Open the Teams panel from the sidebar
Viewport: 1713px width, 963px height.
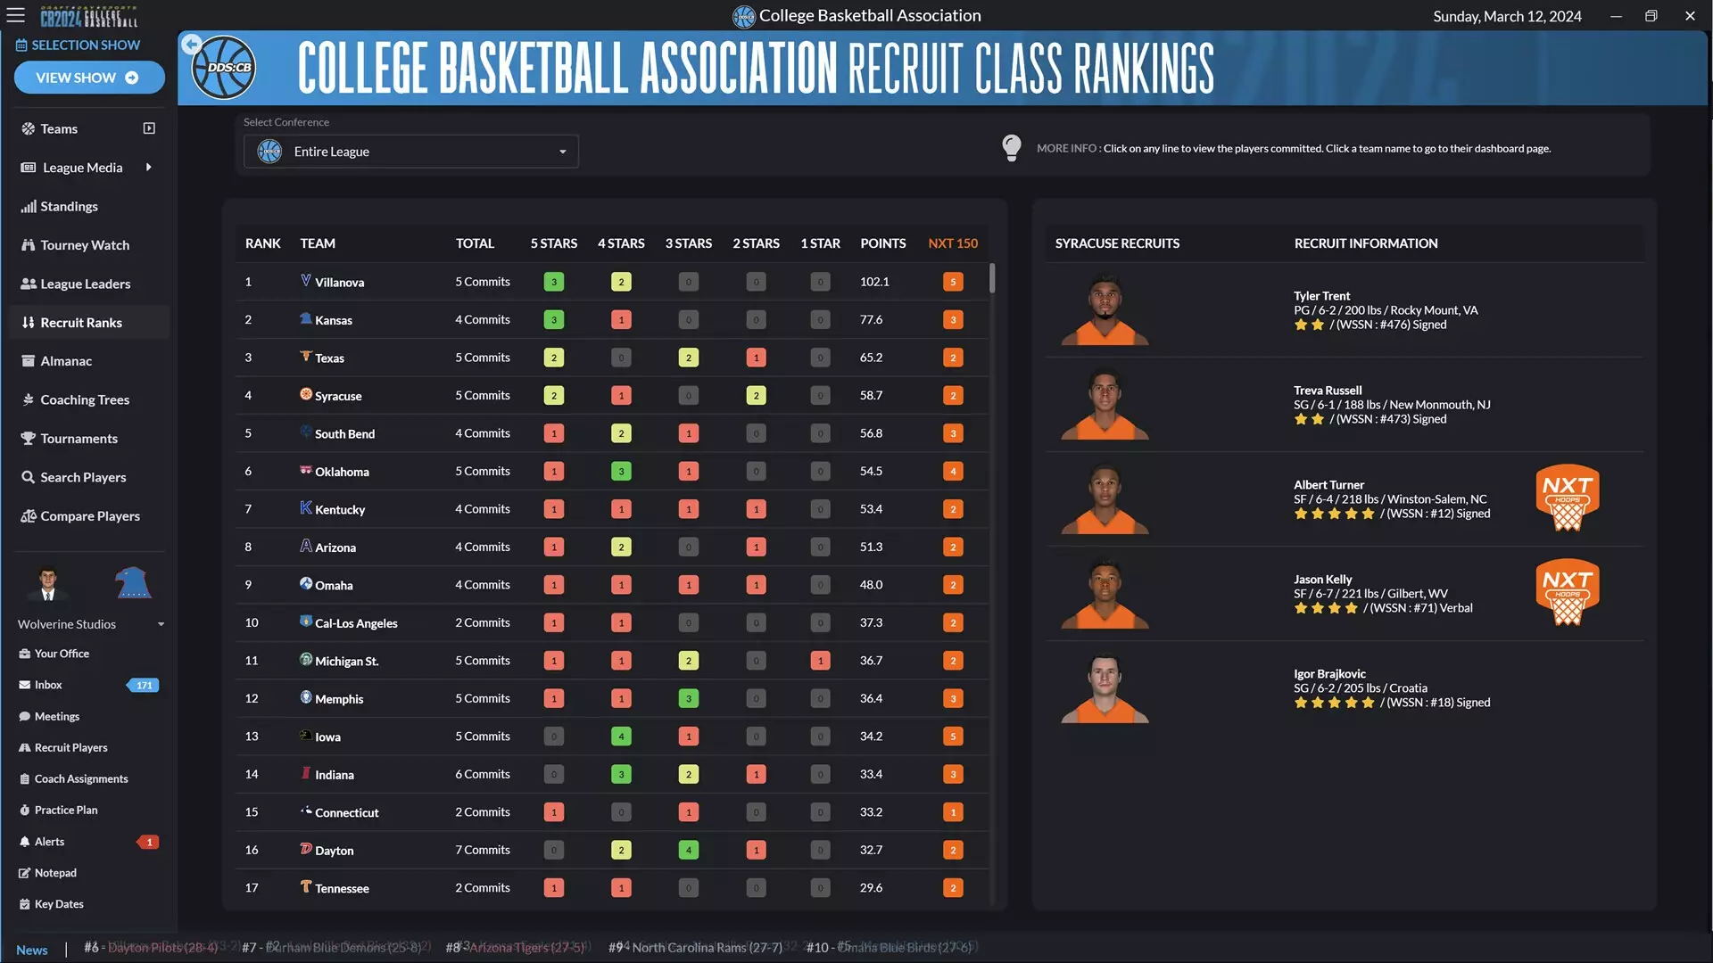tap(59, 128)
